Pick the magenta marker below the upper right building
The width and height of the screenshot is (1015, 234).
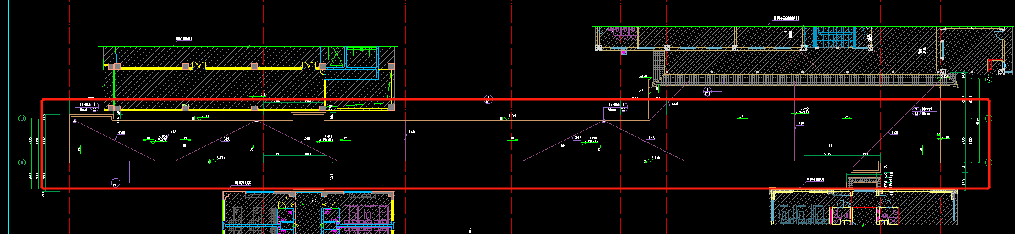(624, 53)
